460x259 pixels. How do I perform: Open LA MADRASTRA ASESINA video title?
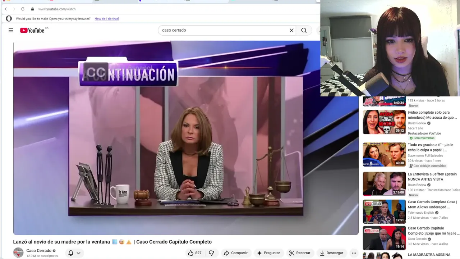(x=429, y=255)
